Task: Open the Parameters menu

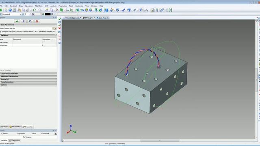Action: pos(63,6)
